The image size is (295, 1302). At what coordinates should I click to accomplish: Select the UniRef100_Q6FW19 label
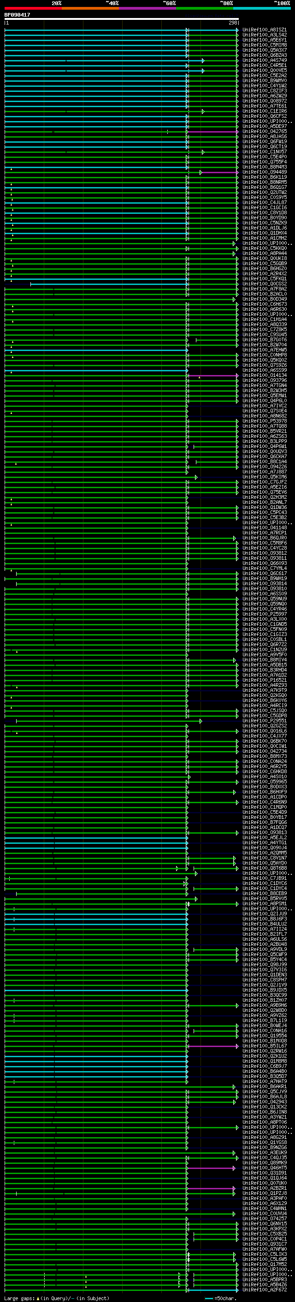pyautogui.click(x=265, y=141)
